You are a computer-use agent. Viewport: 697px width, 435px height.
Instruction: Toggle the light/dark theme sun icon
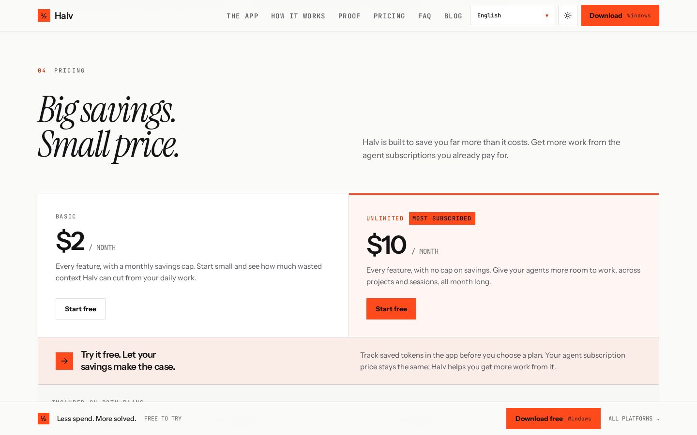click(568, 15)
